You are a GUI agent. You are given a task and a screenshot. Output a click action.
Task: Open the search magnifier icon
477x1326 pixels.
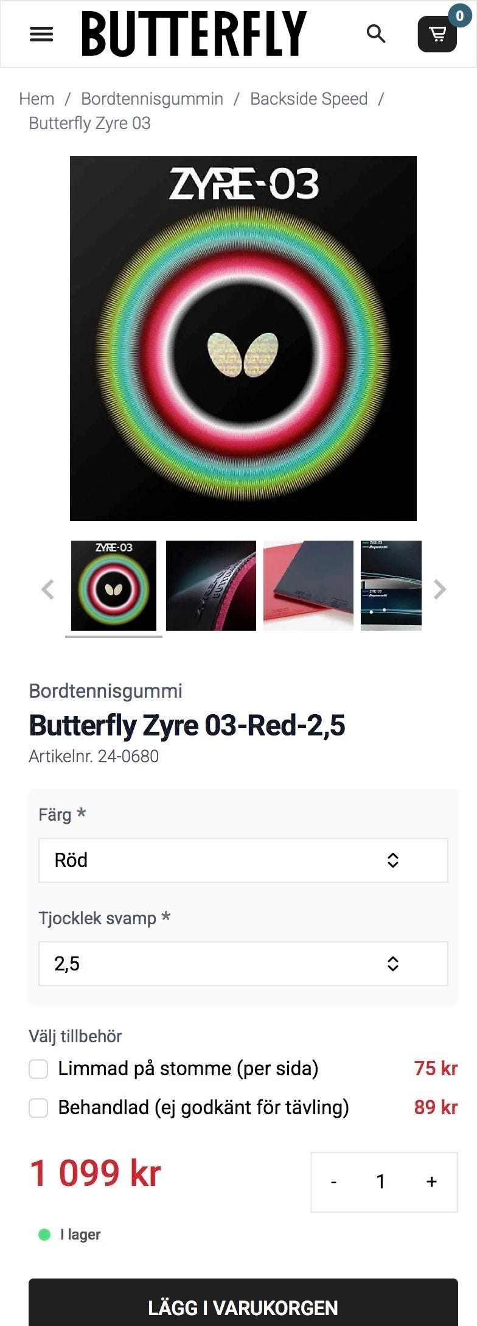tap(376, 33)
